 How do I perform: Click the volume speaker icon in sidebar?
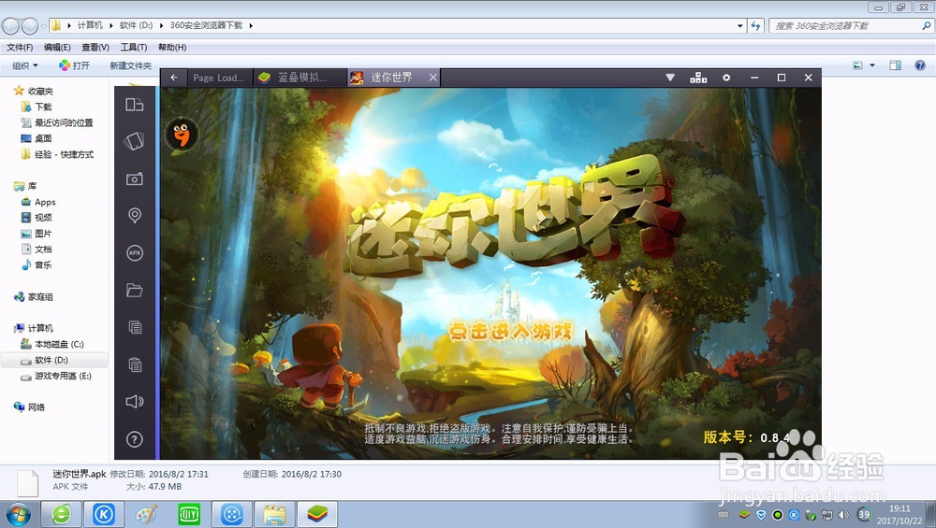click(134, 402)
